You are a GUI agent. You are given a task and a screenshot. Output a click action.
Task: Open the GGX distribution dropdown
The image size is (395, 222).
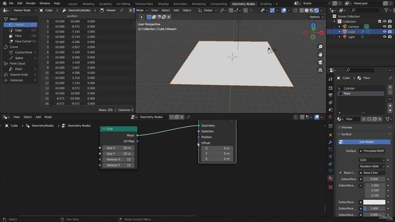coord(372,160)
